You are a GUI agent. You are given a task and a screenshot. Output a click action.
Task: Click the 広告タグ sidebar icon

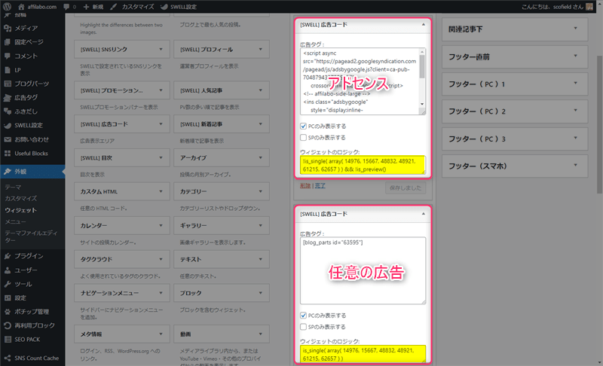8,98
